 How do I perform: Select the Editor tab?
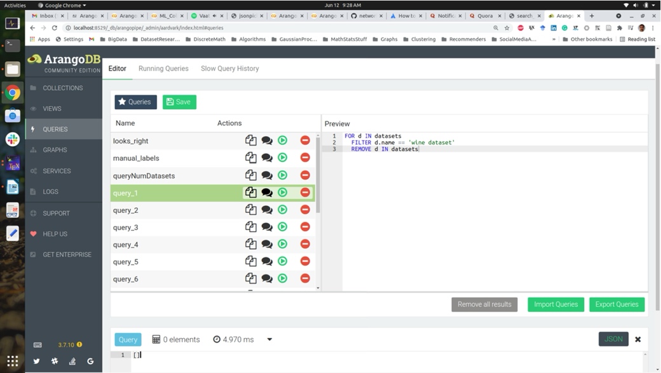pos(117,68)
